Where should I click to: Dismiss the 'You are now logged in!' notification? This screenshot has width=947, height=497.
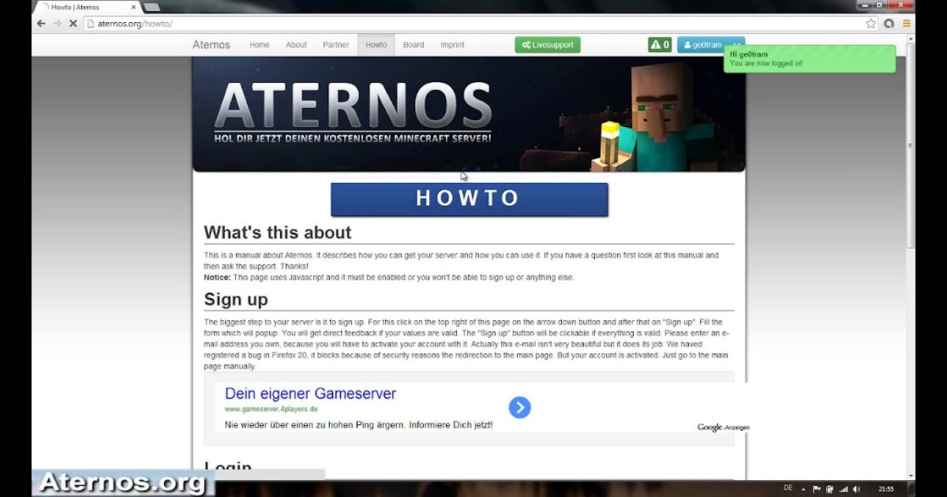click(810, 59)
